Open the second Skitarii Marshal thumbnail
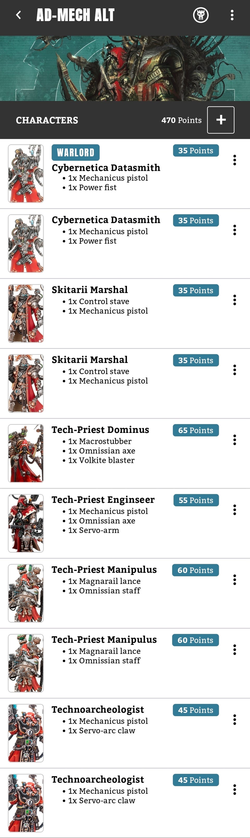 click(26, 383)
